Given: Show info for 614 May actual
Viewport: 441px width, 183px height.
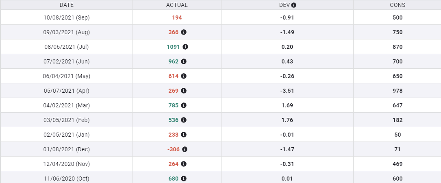Looking at the screenshot, I should click(184, 76).
